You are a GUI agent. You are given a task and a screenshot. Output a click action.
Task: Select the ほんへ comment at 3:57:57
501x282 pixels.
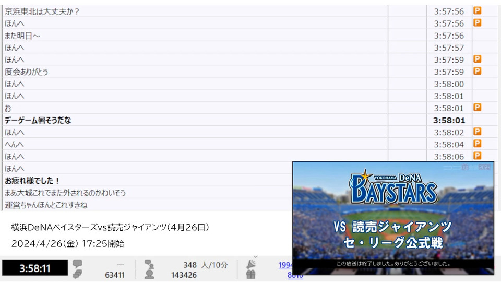pyautogui.click(x=14, y=48)
